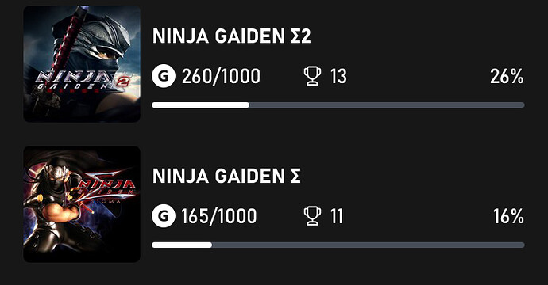This screenshot has height=285, width=548.
Task: Click the Gamerscore G icon for Ninja Gaiden Σ
Action: pos(164,216)
